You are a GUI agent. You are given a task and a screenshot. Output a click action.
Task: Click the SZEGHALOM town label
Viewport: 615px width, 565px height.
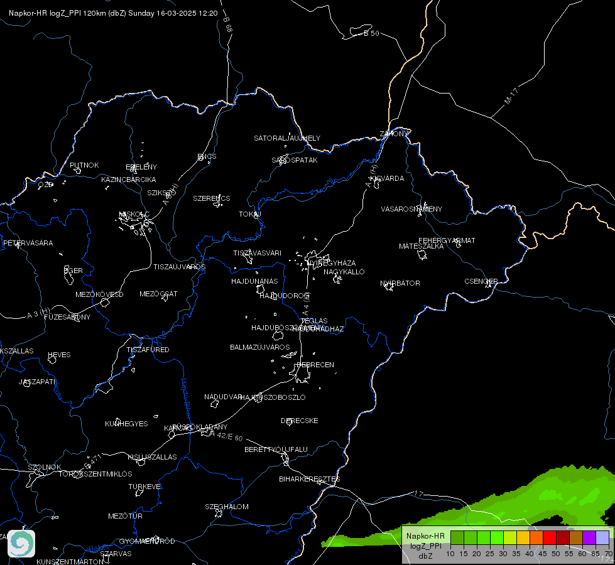pyautogui.click(x=227, y=507)
